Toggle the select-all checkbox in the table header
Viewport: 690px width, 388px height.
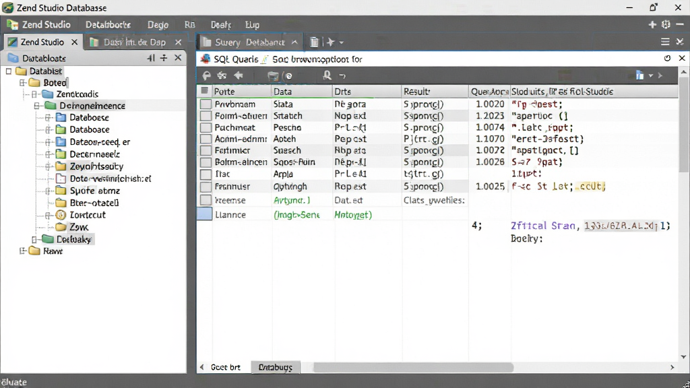point(205,91)
